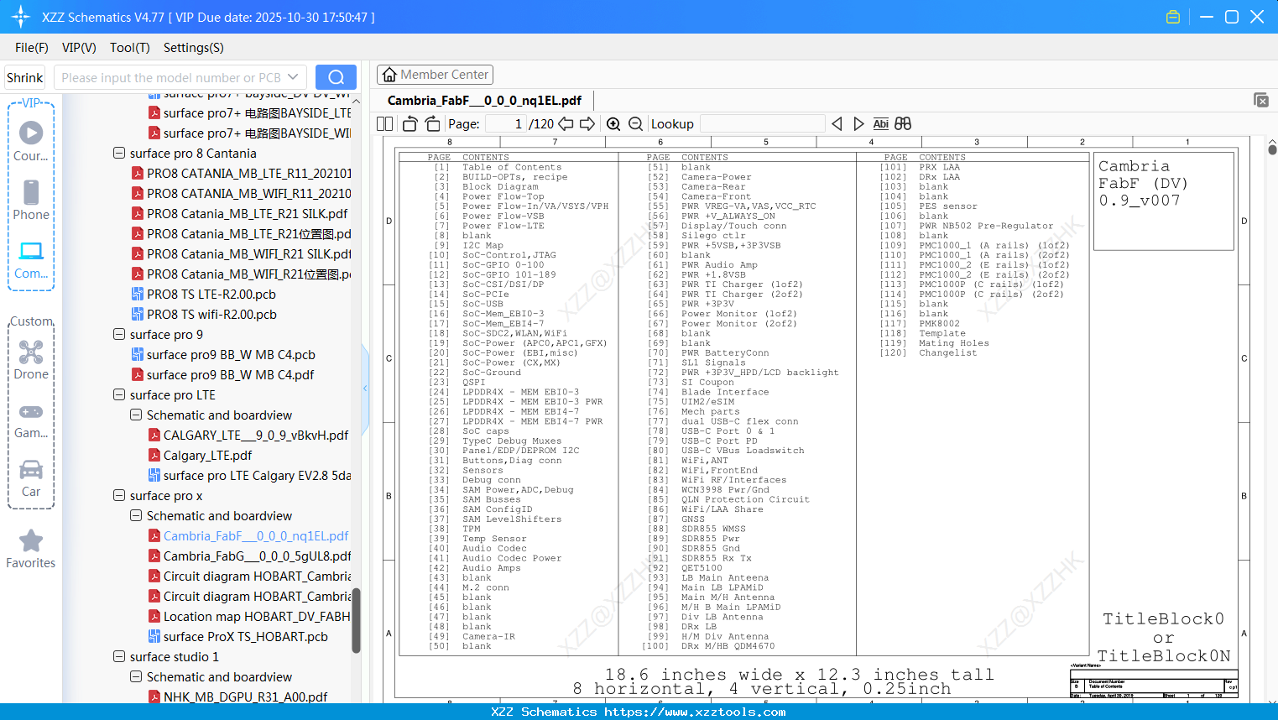
Task: Click the VIP label above sidebar
Action: click(31, 102)
